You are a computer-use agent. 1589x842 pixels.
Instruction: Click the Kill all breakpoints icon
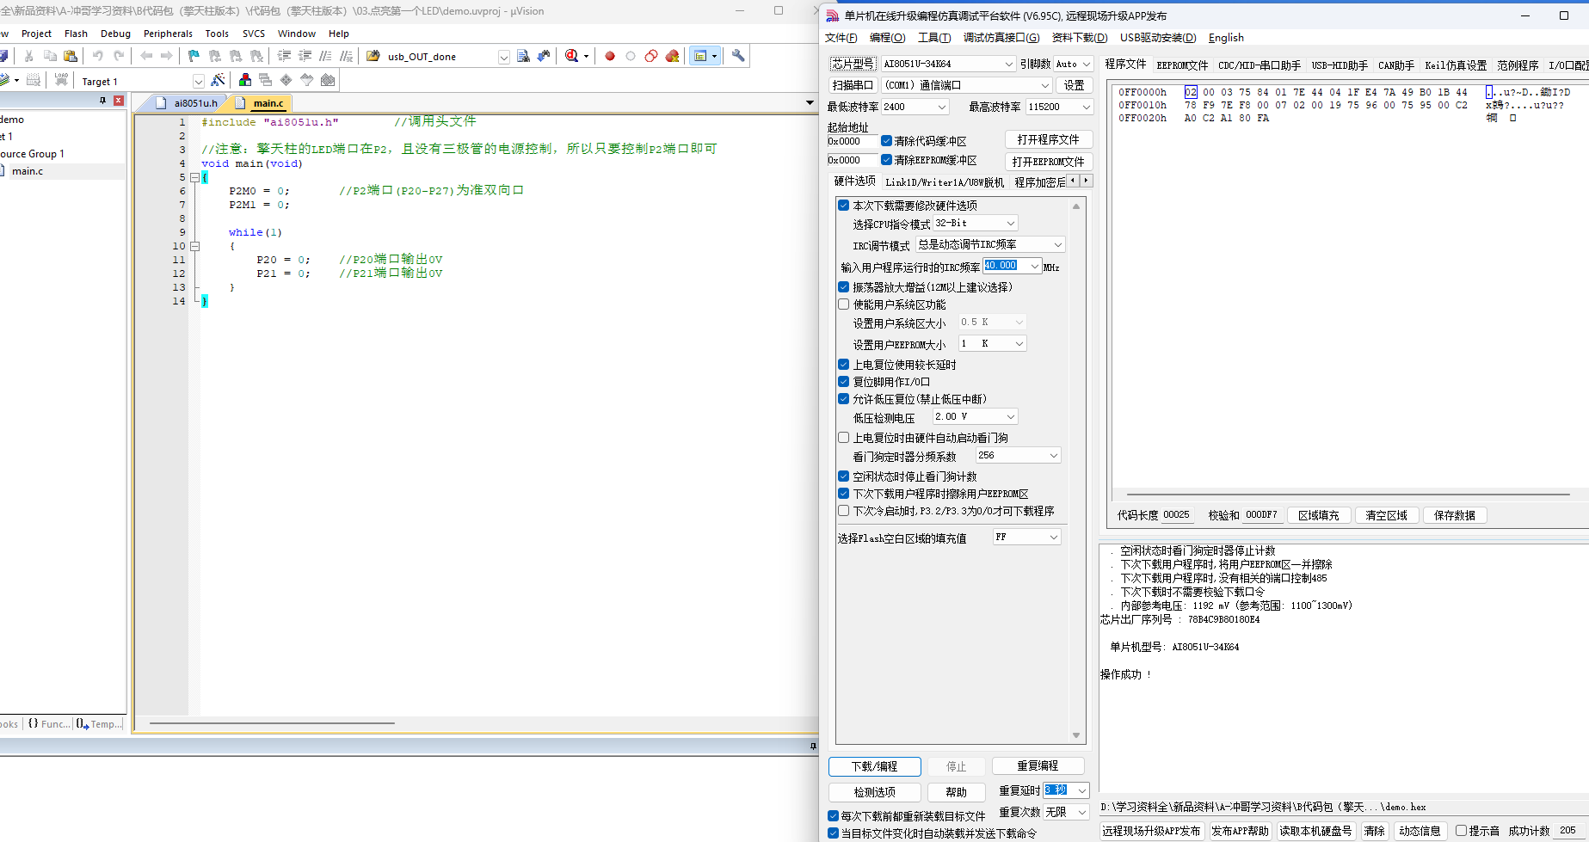click(x=672, y=56)
